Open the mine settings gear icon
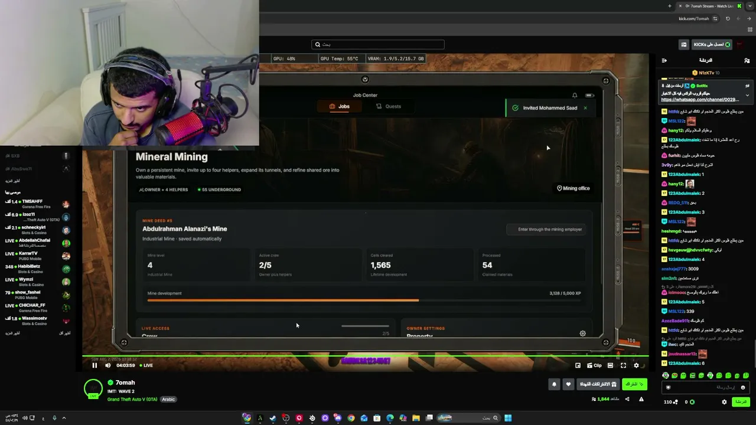Viewport: 756px width, 425px height. click(x=583, y=334)
